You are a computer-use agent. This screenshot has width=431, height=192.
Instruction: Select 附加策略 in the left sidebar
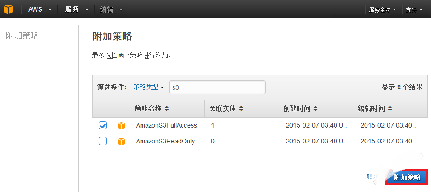coord(22,36)
